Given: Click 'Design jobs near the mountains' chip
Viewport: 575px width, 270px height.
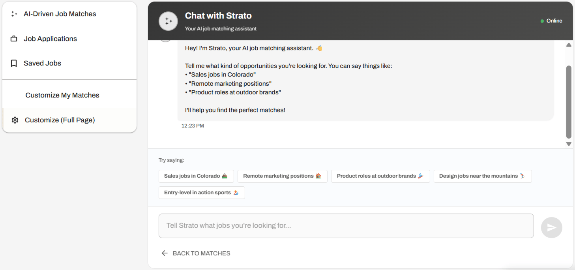Looking at the screenshot, I should pyautogui.click(x=482, y=176).
